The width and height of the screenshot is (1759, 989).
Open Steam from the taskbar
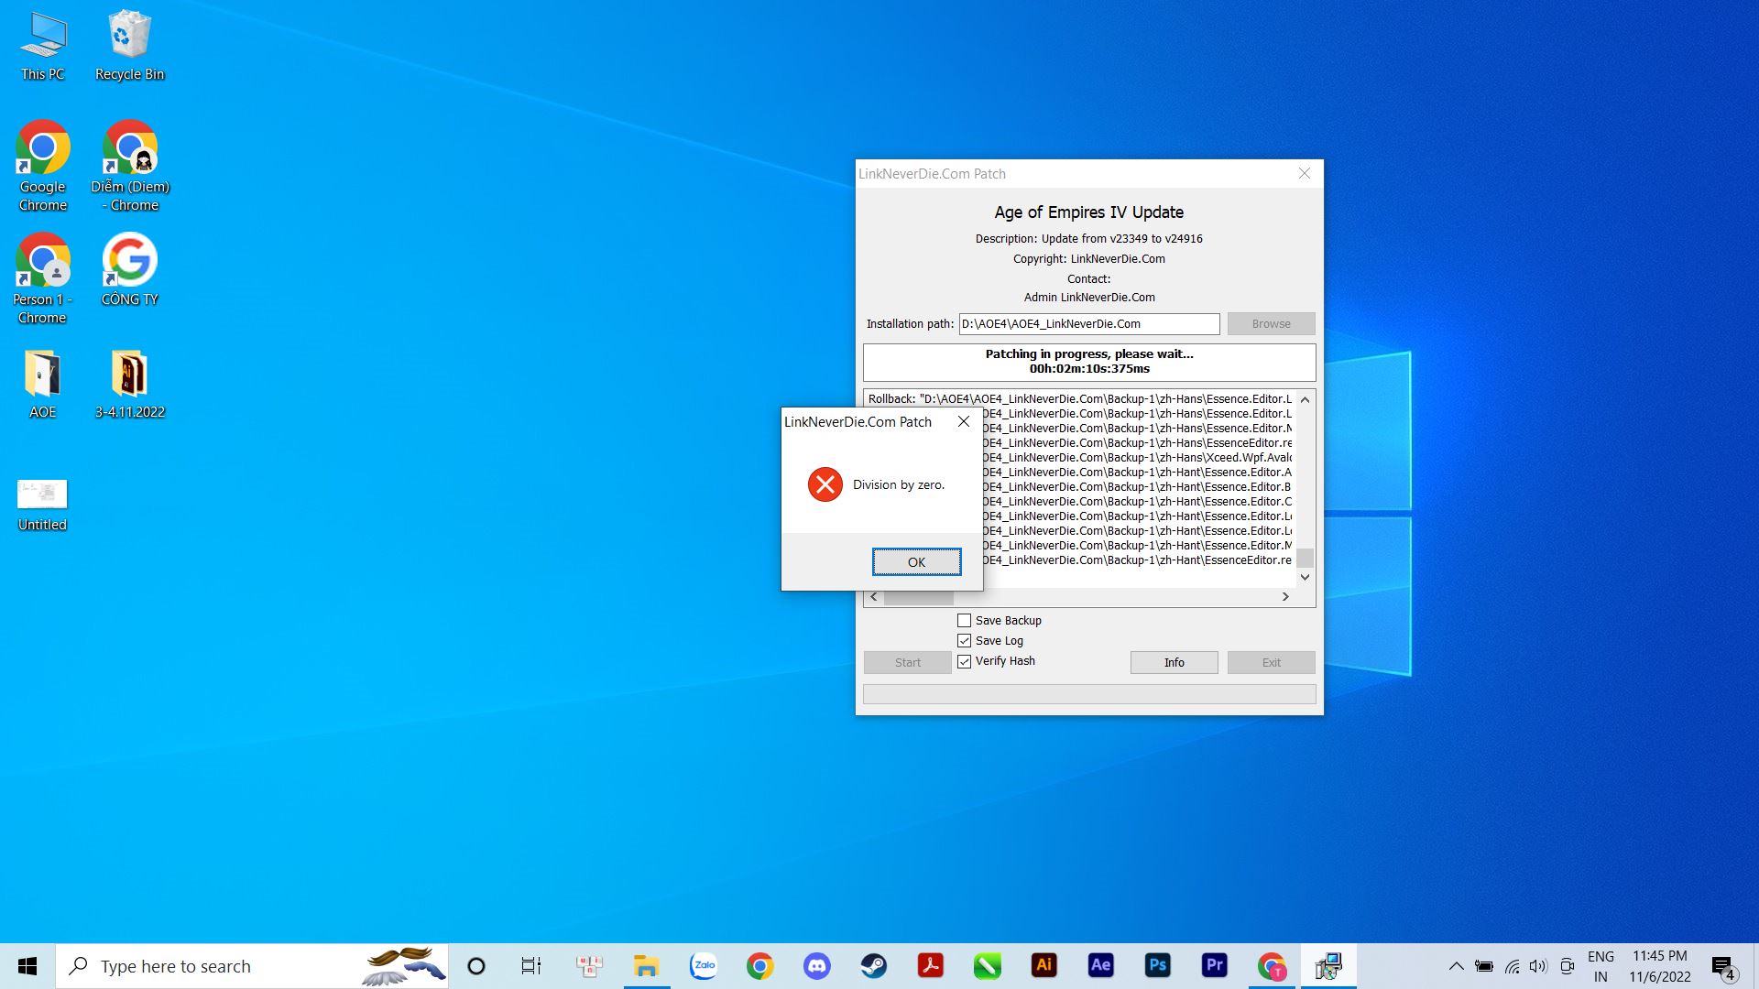point(873,965)
